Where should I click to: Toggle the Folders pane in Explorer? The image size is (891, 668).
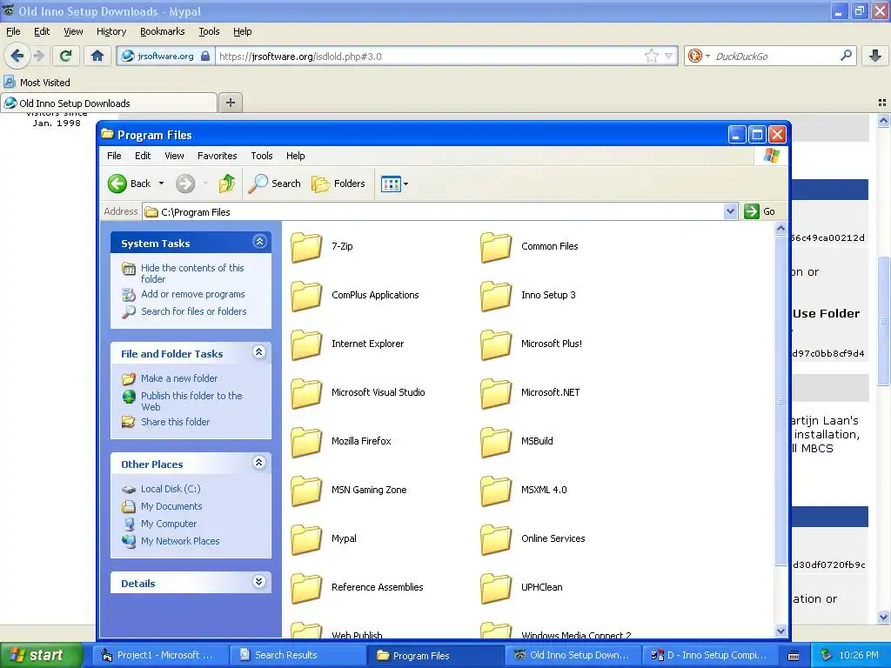click(x=338, y=184)
